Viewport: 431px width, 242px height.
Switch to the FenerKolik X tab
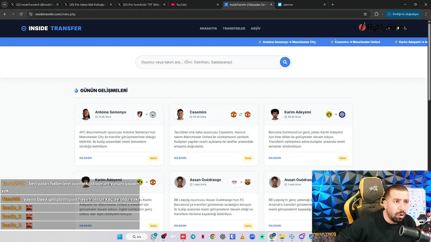point(141,5)
